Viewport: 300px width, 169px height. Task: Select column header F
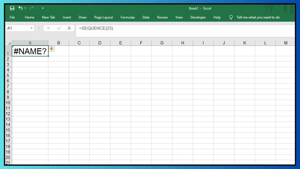click(141, 43)
